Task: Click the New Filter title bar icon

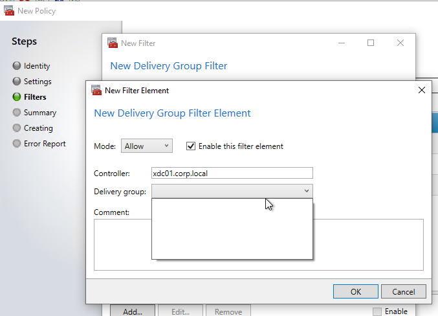Action: (x=113, y=43)
